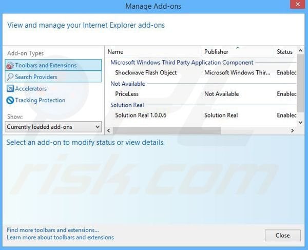Click the Not Available group header
The width and height of the screenshot is (308, 250).
pyautogui.click(x=128, y=84)
